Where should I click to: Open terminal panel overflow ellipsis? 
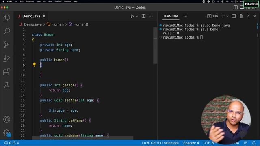185,16
